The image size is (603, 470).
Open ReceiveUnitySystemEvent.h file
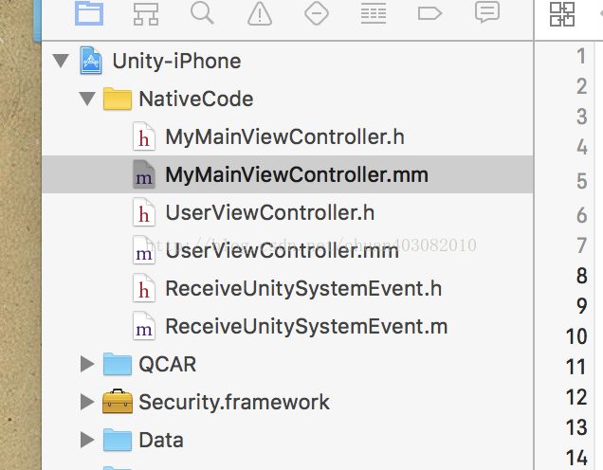click(x=303, y=289)
